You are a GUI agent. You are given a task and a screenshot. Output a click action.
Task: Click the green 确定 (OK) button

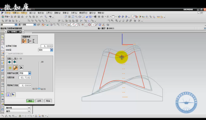30,101
